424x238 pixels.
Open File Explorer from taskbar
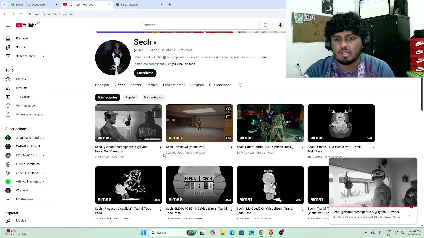[x=222, y=233]
